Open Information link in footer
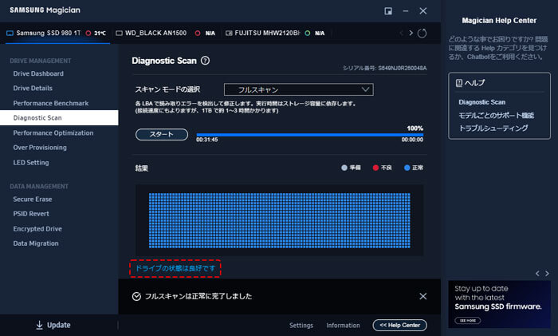This screenshot has width=558, height=336. click(343, 326)
